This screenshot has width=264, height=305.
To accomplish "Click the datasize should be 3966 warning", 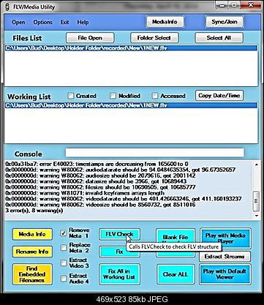I will point(96,181).
